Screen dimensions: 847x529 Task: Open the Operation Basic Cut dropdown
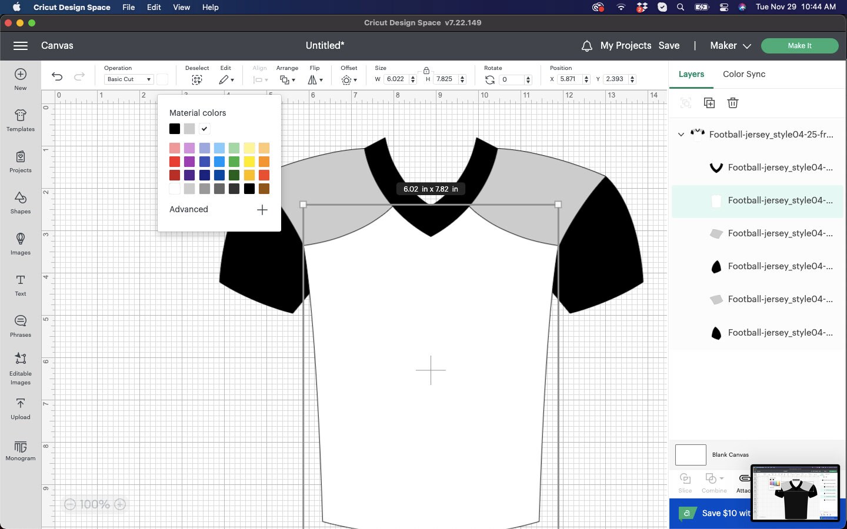pos(129,79)
